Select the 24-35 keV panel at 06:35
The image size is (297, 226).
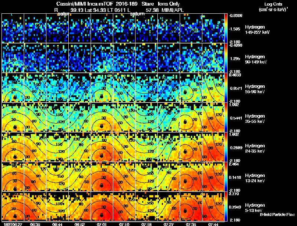pyautogui.click(x=35, y=147)
